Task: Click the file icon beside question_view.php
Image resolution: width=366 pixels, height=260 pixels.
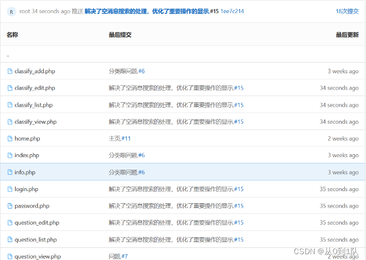Action: (x=10, y=256)
